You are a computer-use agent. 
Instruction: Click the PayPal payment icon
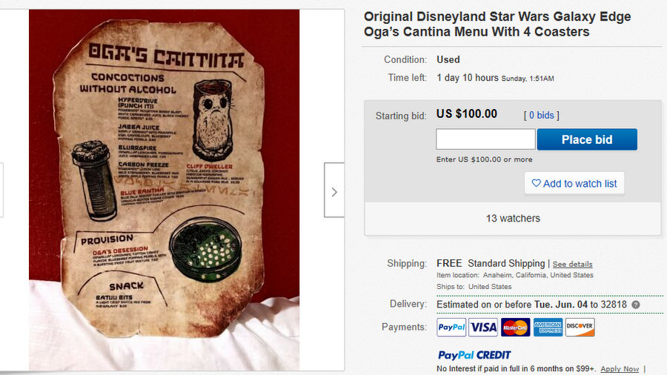[x=451, y=327]
